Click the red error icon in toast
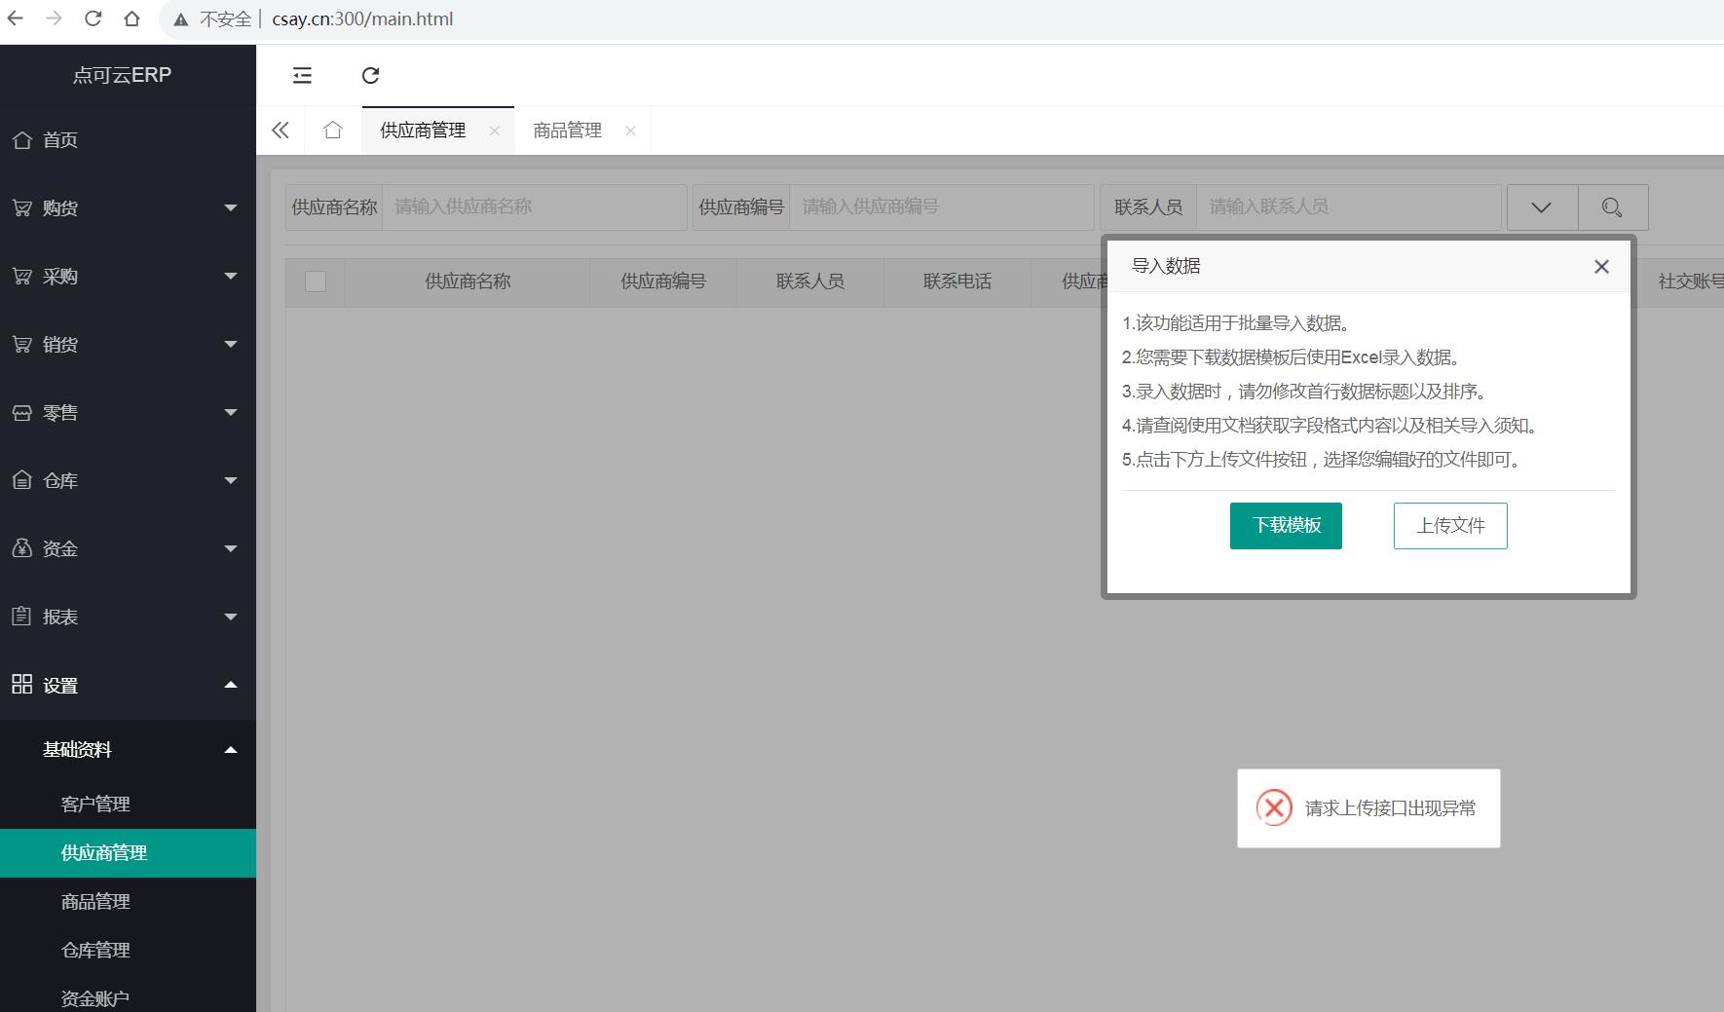The image size is (1724, 1012). [x=1274, y=807]
